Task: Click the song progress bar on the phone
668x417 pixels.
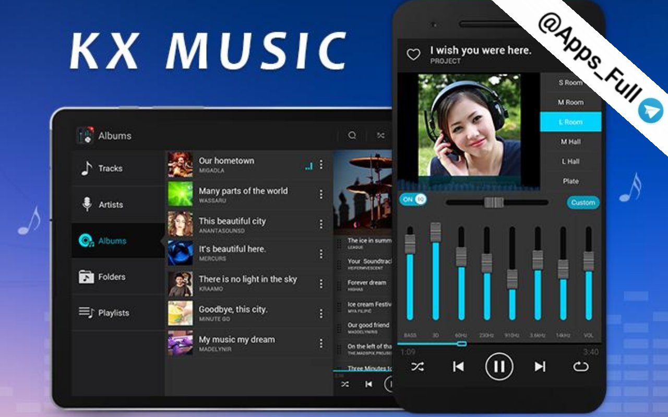Action: (x=499, y=343)
